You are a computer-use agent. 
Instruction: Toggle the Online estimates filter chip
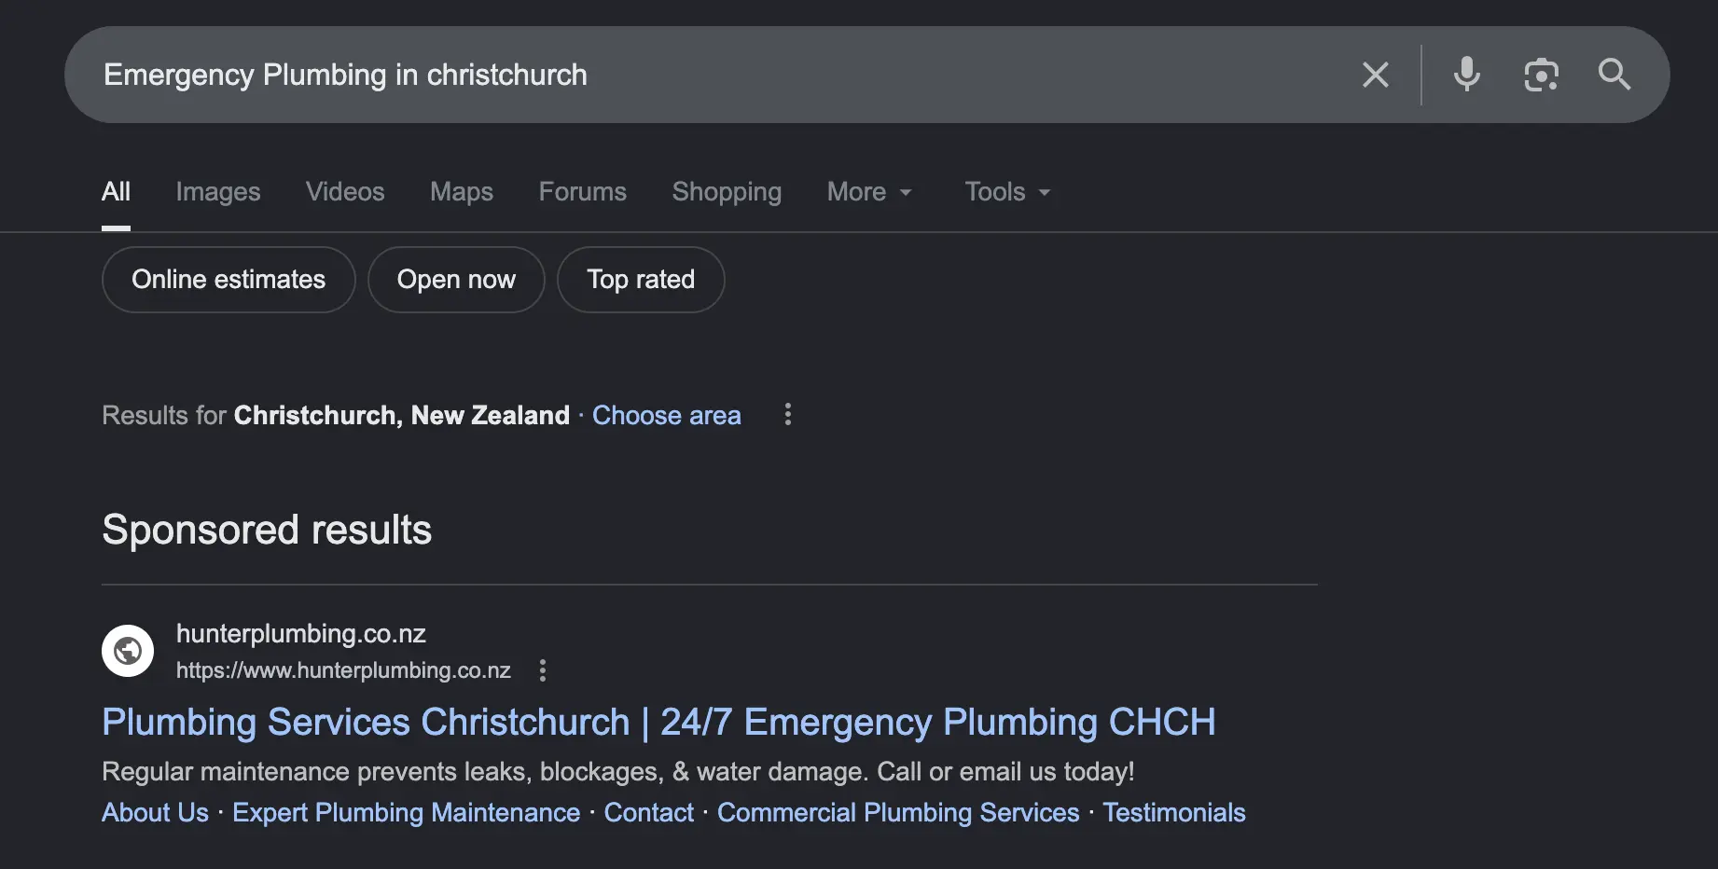(x=228, y=279)
